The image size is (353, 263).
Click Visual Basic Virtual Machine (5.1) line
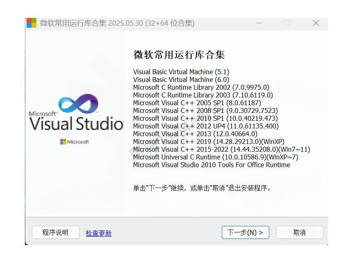(181, 72)
